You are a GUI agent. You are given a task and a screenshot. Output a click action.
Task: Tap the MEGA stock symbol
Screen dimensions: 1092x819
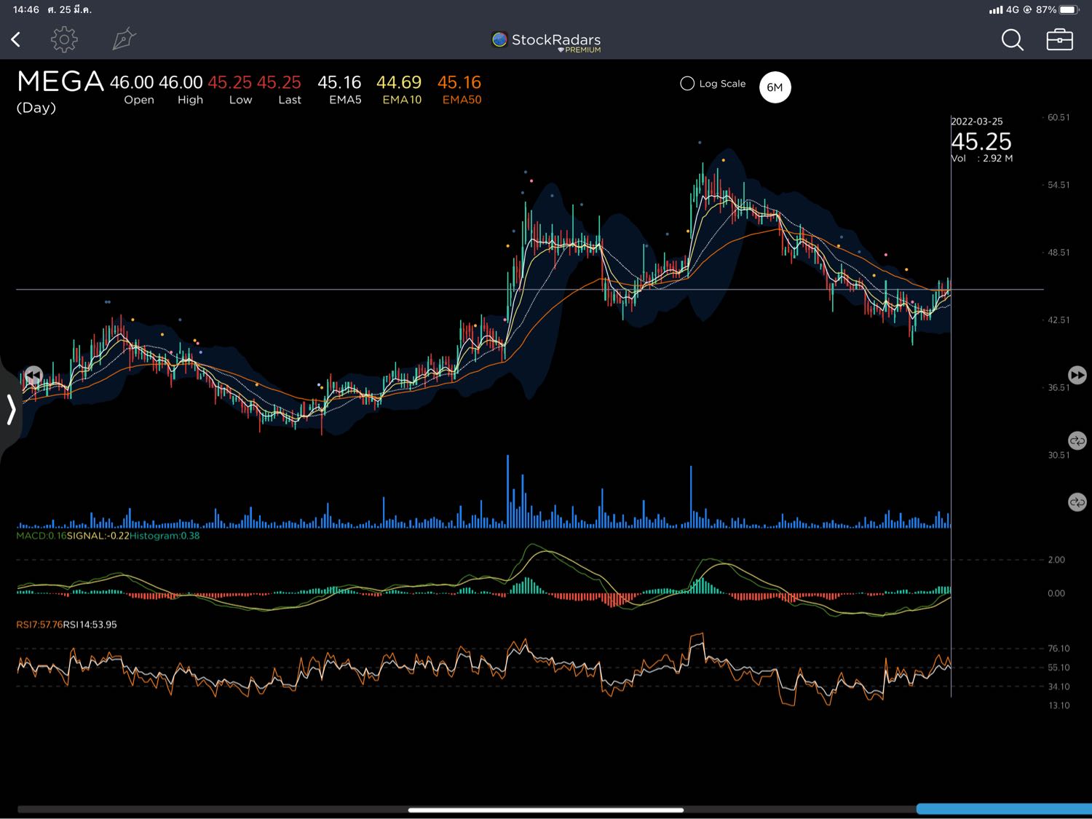[60, 82]
